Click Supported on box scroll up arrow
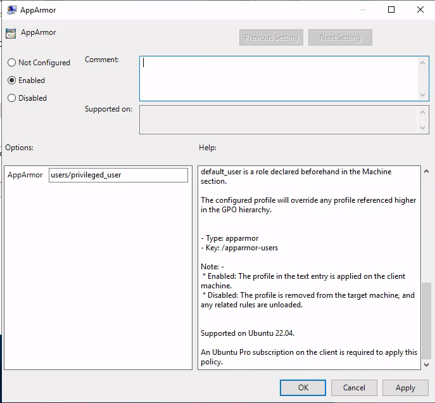The image size is (435, 403). click(422, 112)
